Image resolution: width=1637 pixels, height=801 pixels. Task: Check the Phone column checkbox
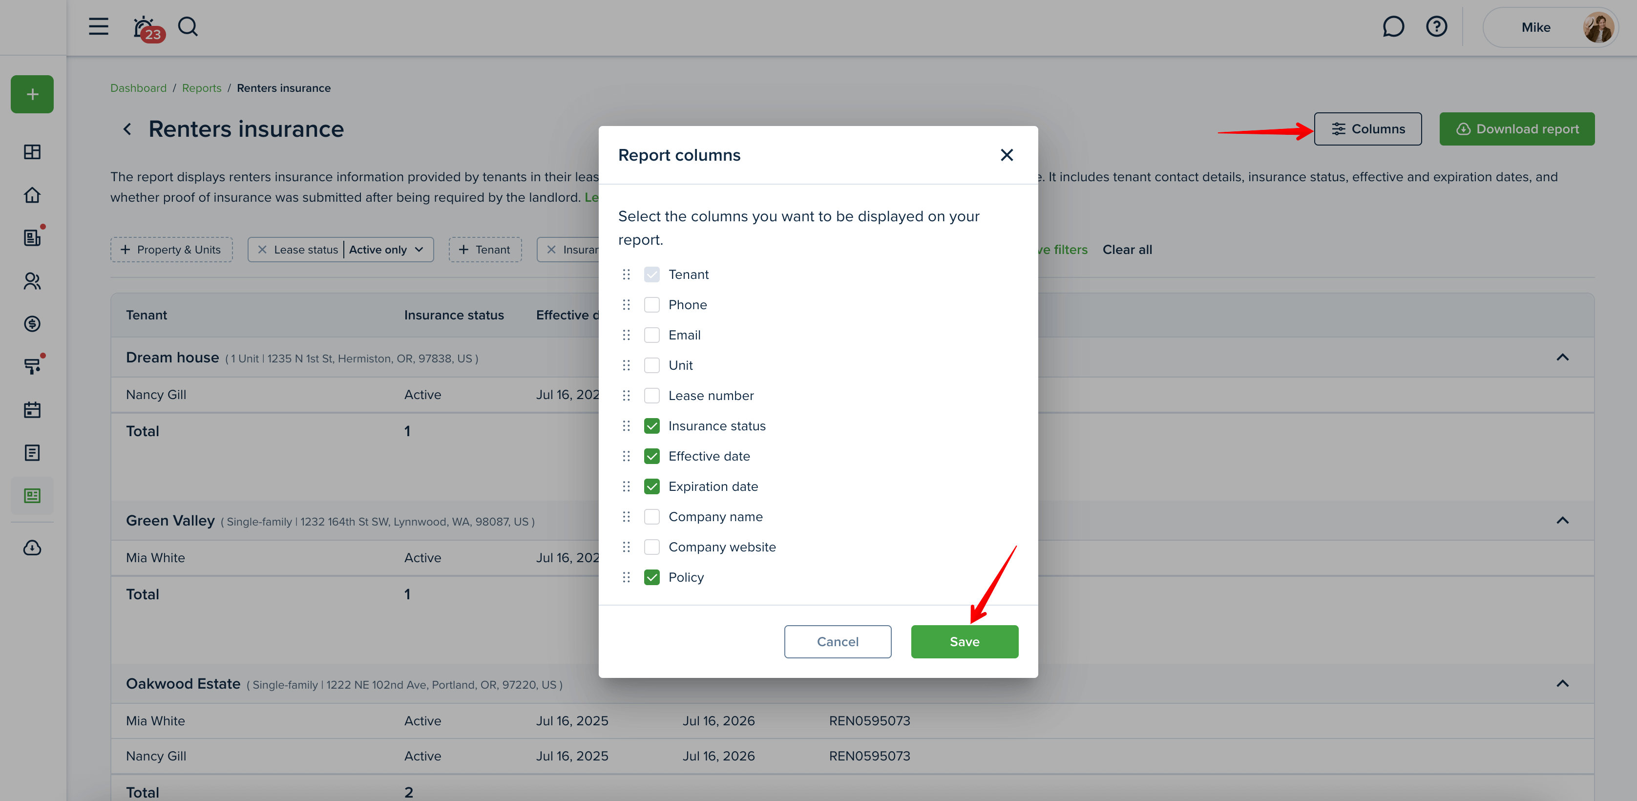click(x=651, y=305)
